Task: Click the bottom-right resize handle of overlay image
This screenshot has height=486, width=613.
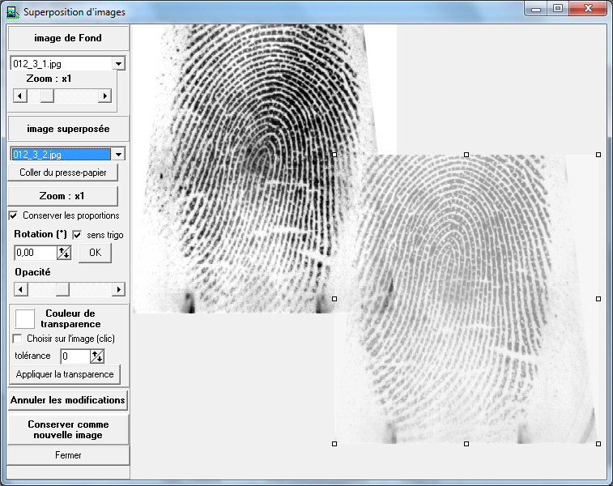Action: coord(598,444)
